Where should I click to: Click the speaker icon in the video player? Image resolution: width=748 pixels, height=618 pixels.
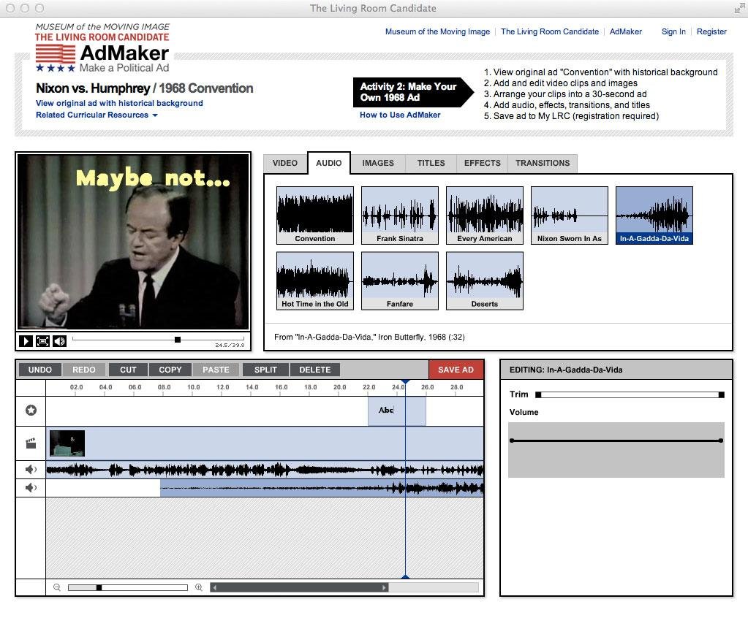point(59,340)
